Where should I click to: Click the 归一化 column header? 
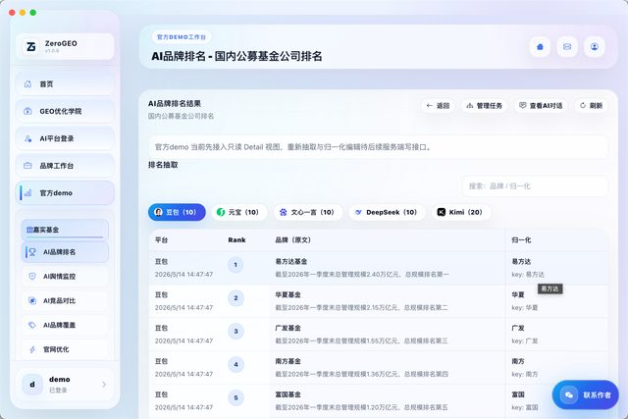[521, 240]
